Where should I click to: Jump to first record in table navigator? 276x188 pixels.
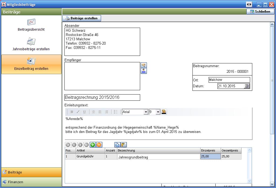[68, 145]
